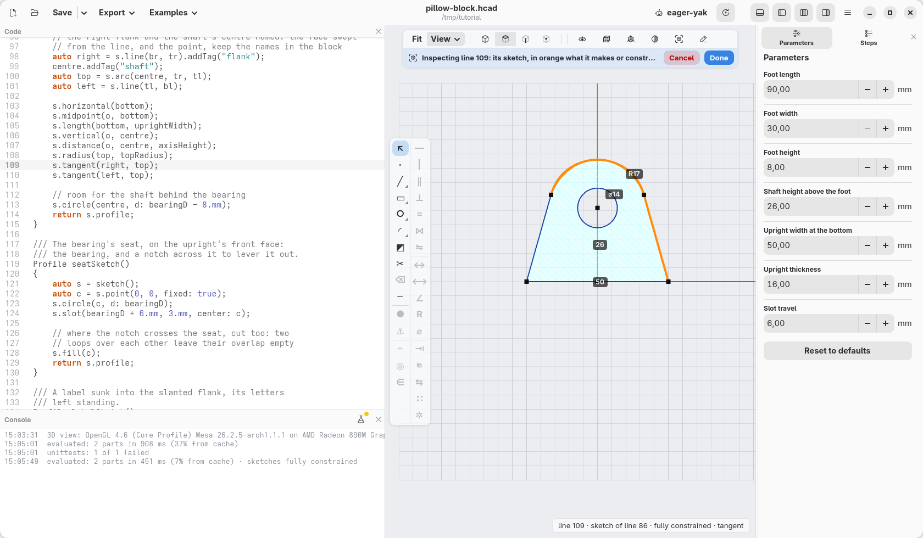923x538 pixels.
Task: Select the arc sketch tool
Action: (400, 231)
